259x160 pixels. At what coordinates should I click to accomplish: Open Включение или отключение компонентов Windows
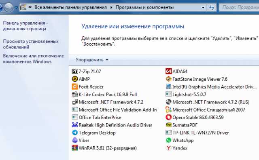(x=34, y=59)
